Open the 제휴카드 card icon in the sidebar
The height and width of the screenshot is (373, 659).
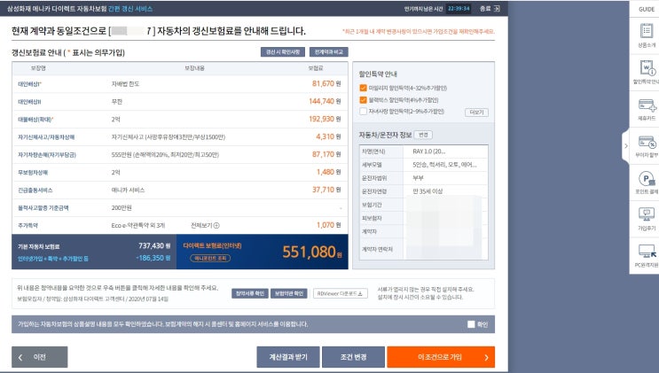tap(647, 105)
